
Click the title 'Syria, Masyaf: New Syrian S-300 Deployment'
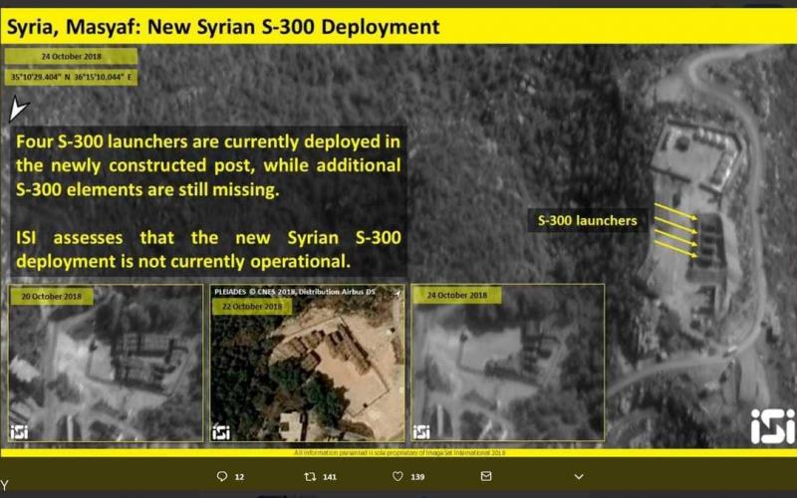223,27
